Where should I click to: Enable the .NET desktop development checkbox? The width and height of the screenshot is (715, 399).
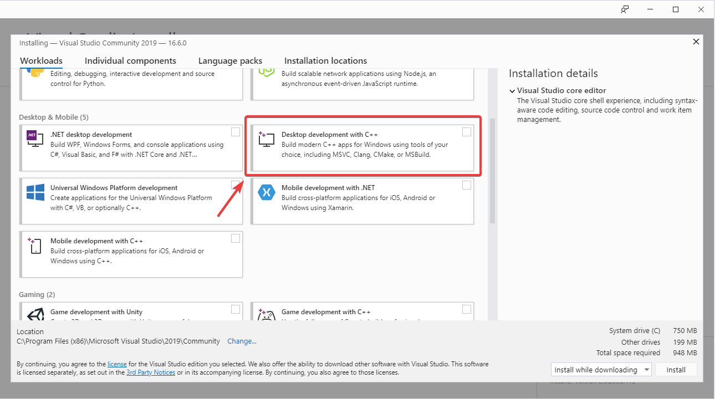coord(236,131)
